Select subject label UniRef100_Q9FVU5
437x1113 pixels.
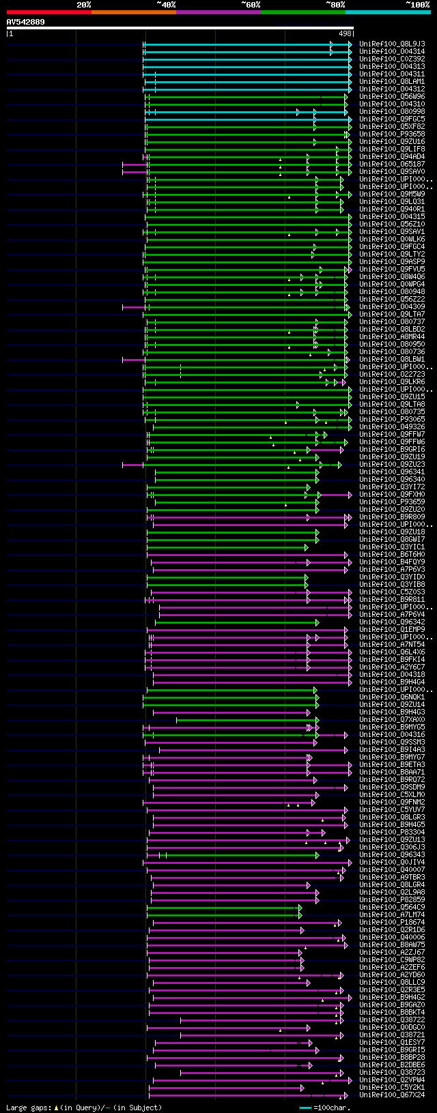point(392,269)
